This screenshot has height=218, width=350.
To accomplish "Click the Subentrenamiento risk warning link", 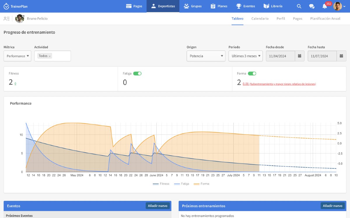I will click(279, 84).
